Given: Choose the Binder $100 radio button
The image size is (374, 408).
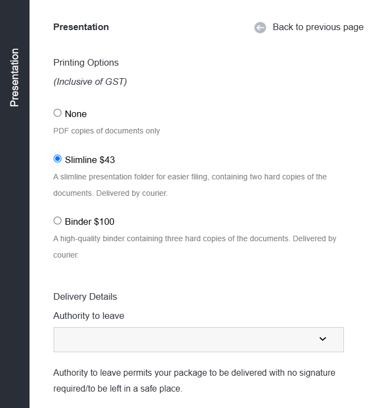Looking at the screenshot, I should 57,220.
